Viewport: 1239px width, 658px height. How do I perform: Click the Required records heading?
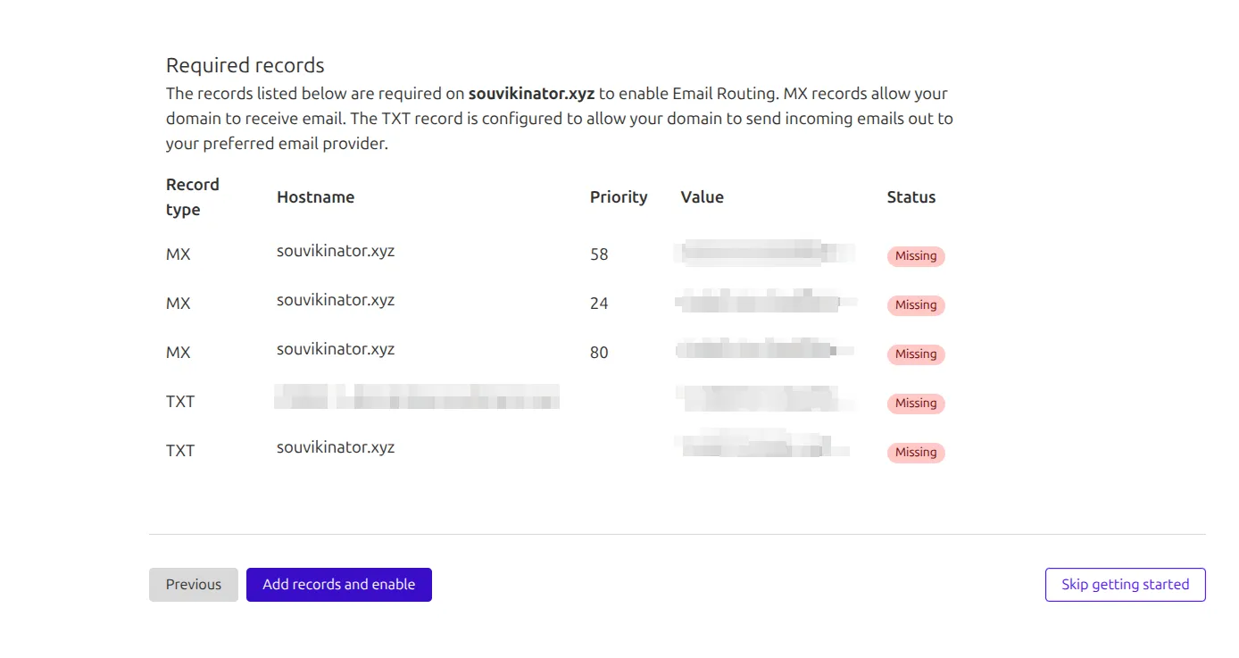[x=245, y=65]
